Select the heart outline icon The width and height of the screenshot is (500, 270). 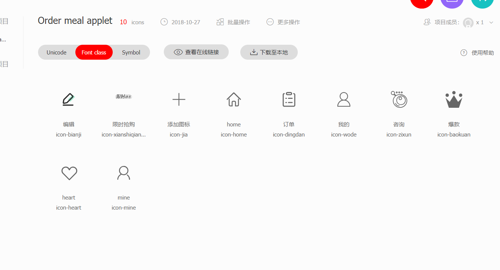(x=69, y=173)
